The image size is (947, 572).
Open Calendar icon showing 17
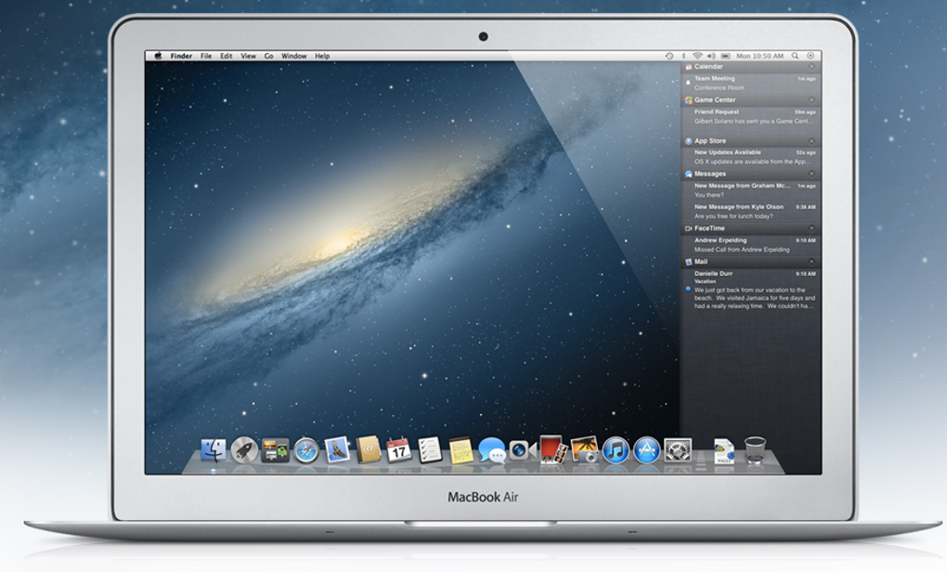[398, 450]
